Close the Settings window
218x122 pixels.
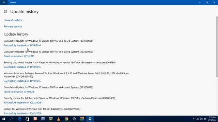[214, 2]
